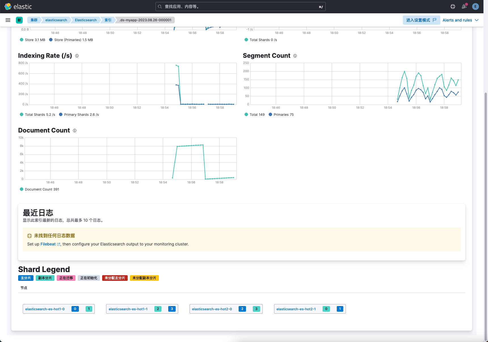488x342 pixels.
Task: Toggle Total Shards 5.2 /s legend series
Action: [37, 115]
